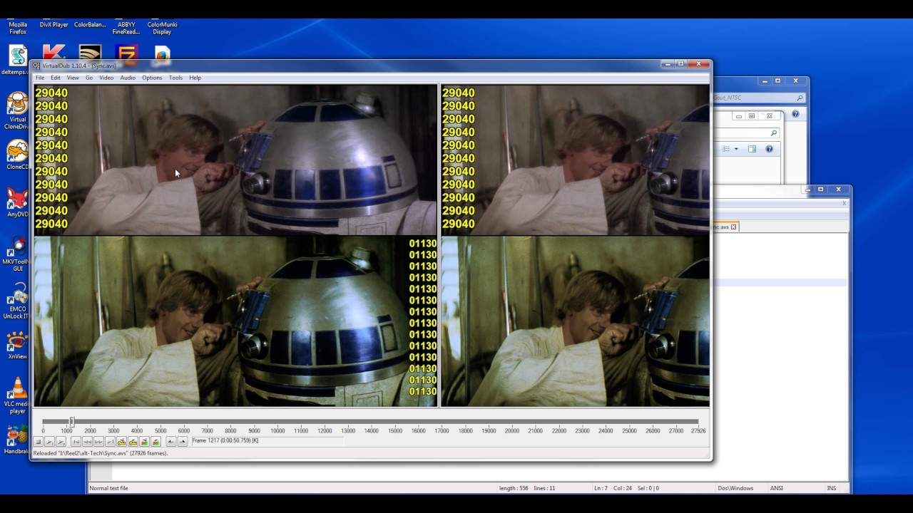The image size is (913, 513).
Task: Click "Normal text file" in Notepad++ status bar
Action: coord(108,488)
